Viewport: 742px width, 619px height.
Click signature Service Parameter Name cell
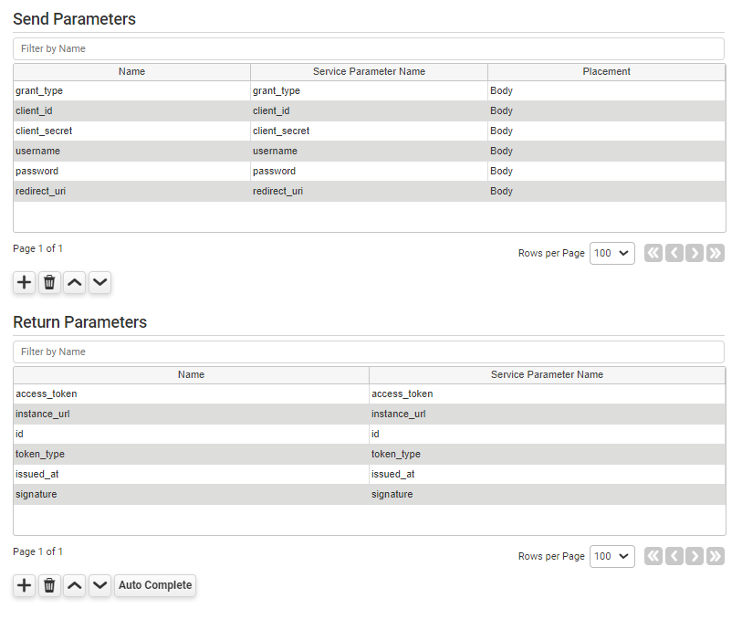coord(547,495)
